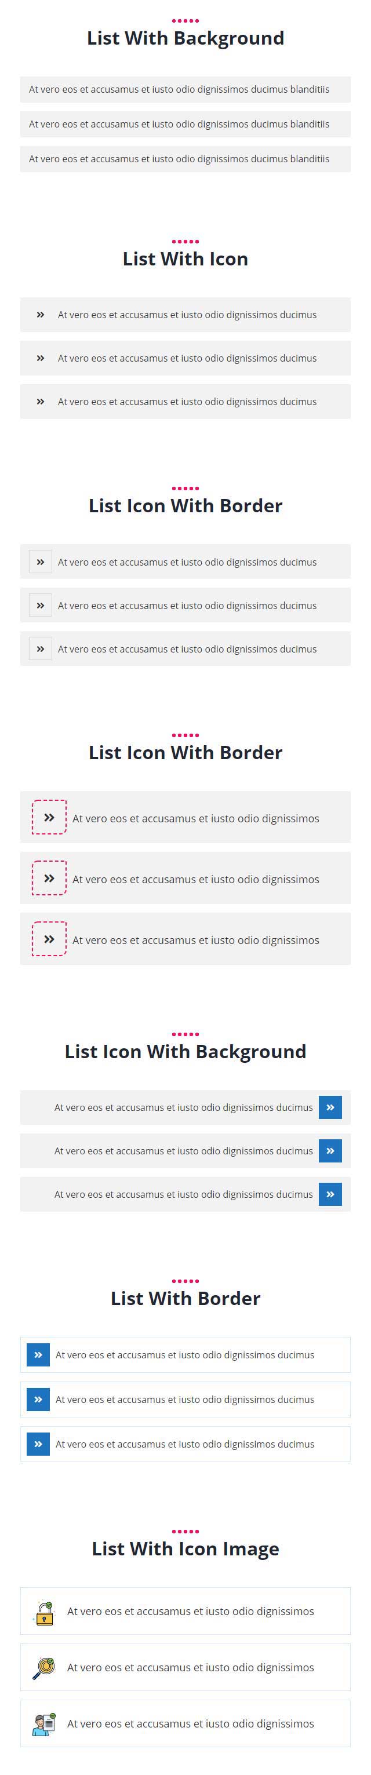Click the first item text in List With Background

pos(179,90)
